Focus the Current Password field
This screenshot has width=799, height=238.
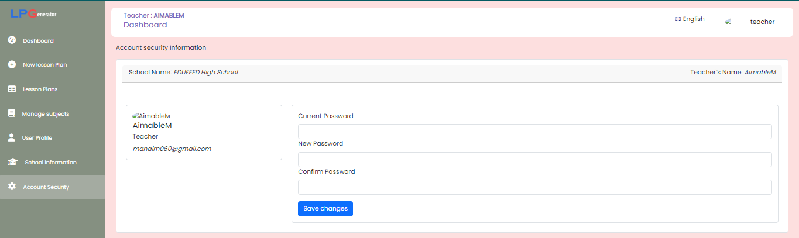(534, 132)
